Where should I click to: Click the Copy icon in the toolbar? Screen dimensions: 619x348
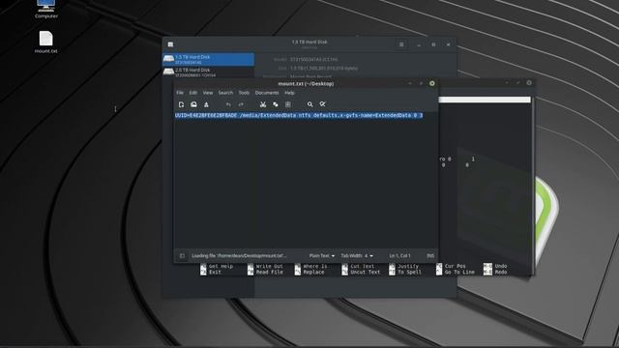click(276, 104)
